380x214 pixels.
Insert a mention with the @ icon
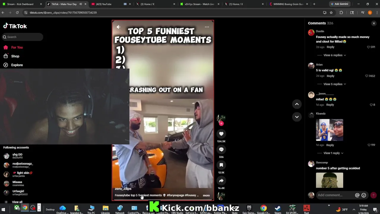pos(357,195)
